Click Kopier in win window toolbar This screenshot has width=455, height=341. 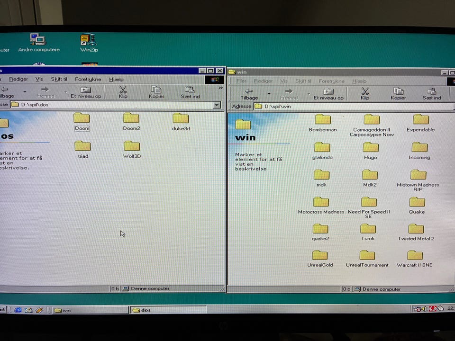tap(398, 94)
